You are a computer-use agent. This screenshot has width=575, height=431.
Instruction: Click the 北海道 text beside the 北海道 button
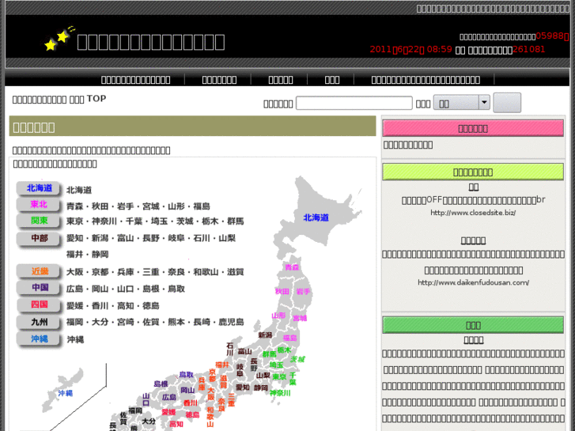(x=79, y=190)
